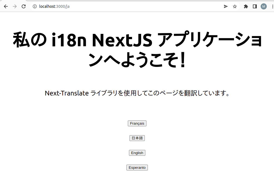Click the browser forward arrow

pos(15,6)
